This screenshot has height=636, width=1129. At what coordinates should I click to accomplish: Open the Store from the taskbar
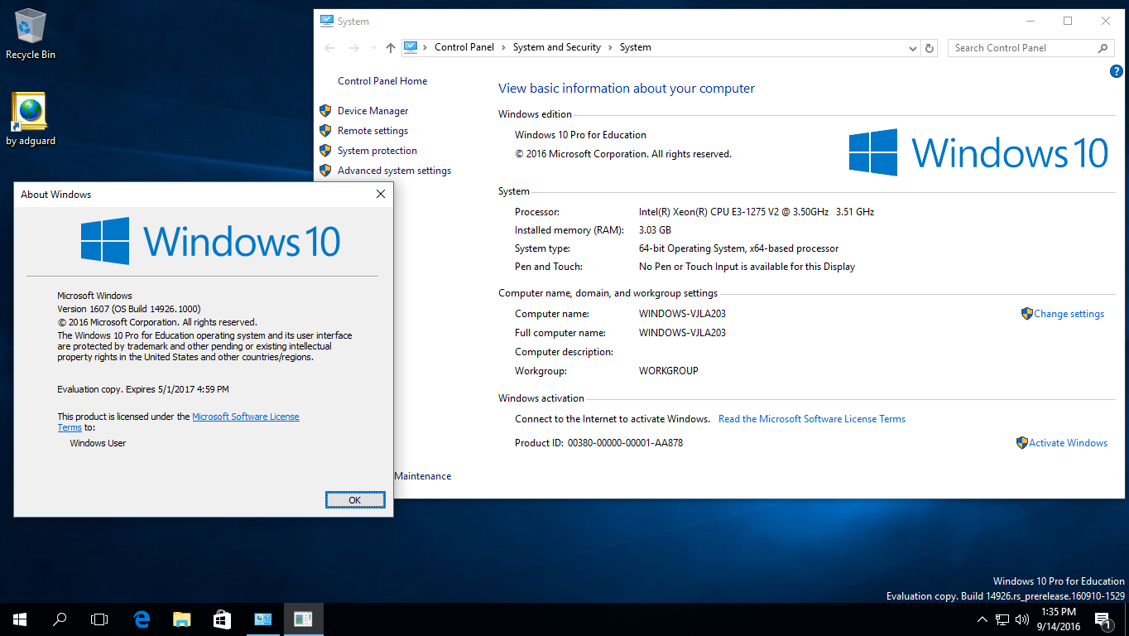tap(222, 619)
